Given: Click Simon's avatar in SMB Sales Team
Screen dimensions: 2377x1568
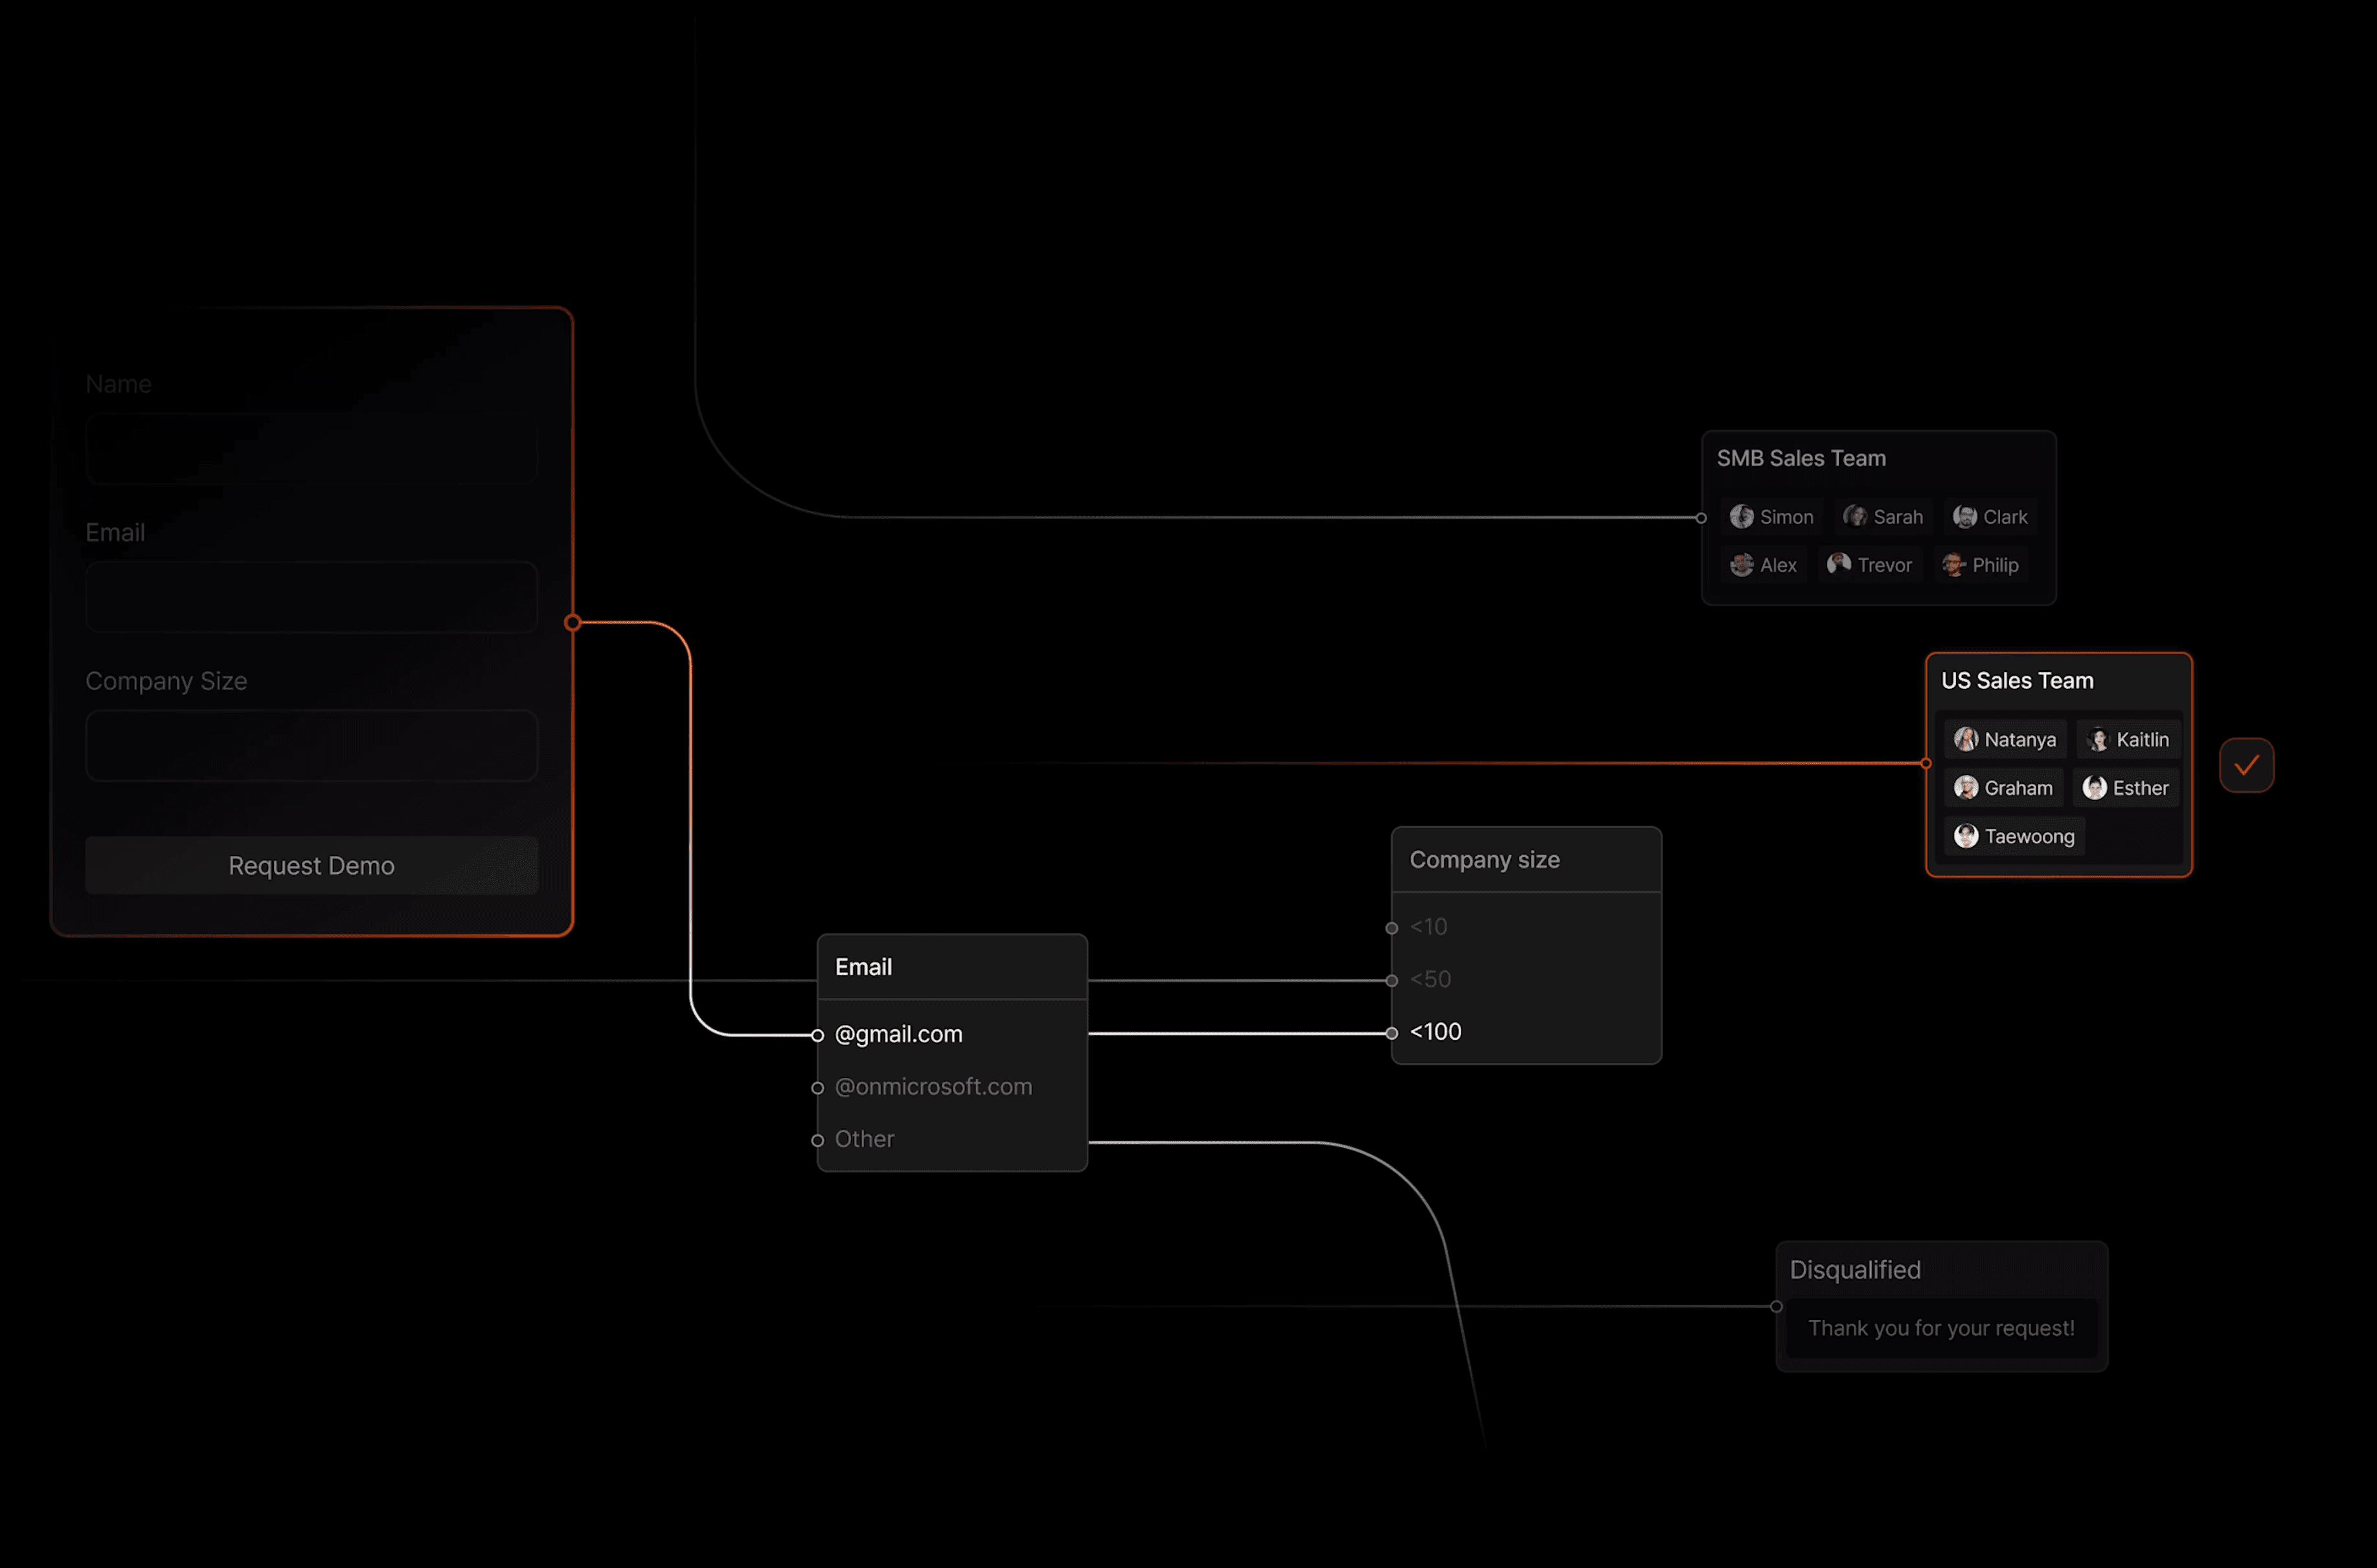Looking at the screenshot, I should tap(1741, 517).
